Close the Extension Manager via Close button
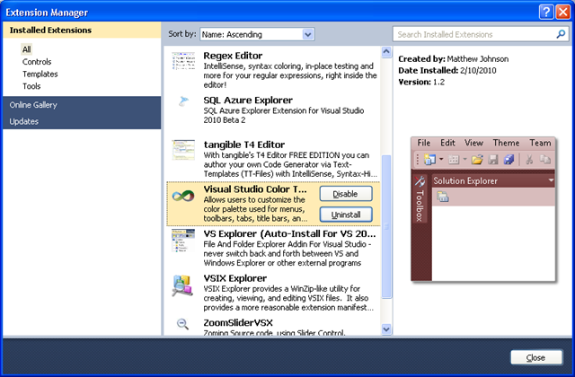The height and width of the screenshot is (377, 575). point(536,357)
